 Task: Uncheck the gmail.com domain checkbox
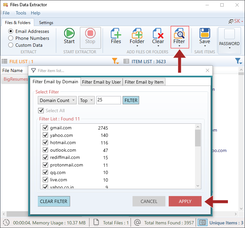click(x=45, y=128)
